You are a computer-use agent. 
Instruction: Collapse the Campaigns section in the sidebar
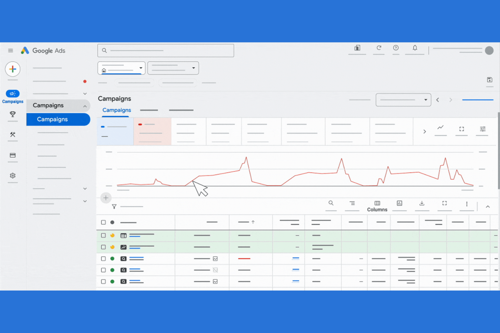pos(85,106)
